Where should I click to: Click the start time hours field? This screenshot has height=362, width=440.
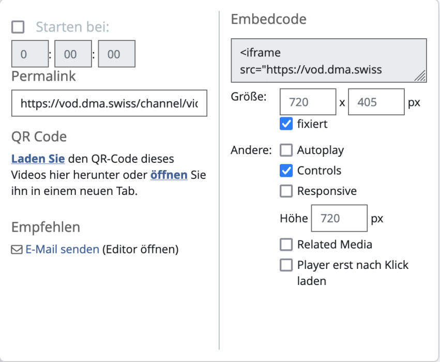[x=30, y=54]
